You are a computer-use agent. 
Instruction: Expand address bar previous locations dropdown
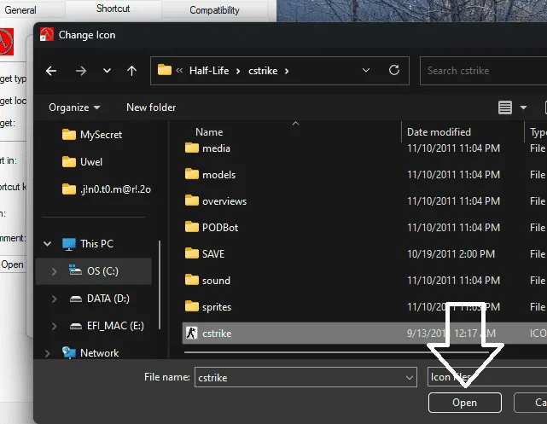coord(366,71)
